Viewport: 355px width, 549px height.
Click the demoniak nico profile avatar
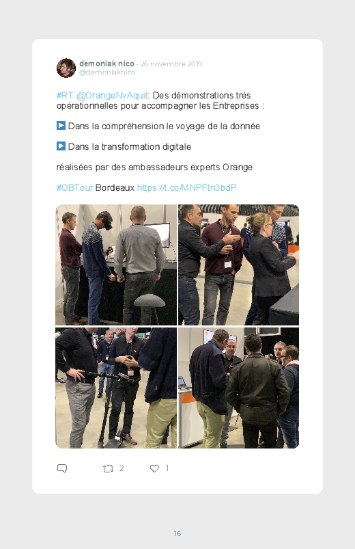coord(66,68)
